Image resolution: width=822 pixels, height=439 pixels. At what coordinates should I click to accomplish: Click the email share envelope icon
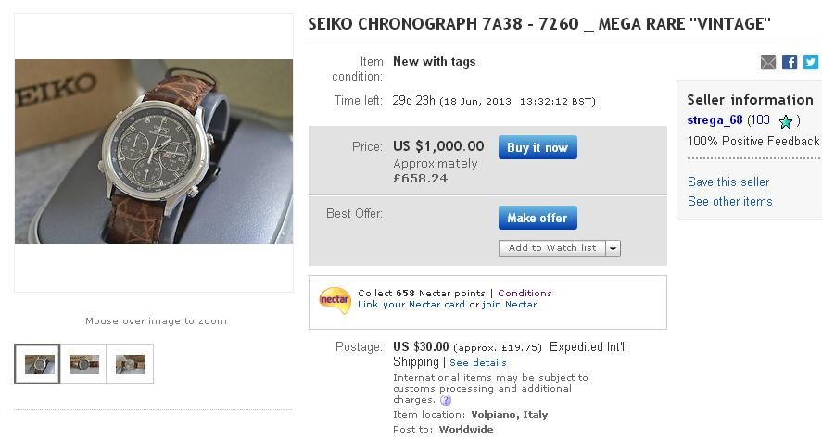768,62
